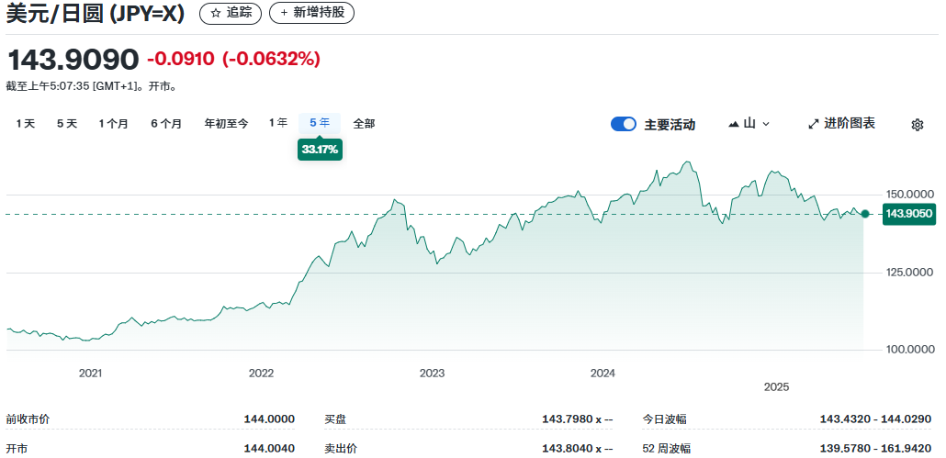
Task: Select the 1 天 time range
Action: (26, 124)
